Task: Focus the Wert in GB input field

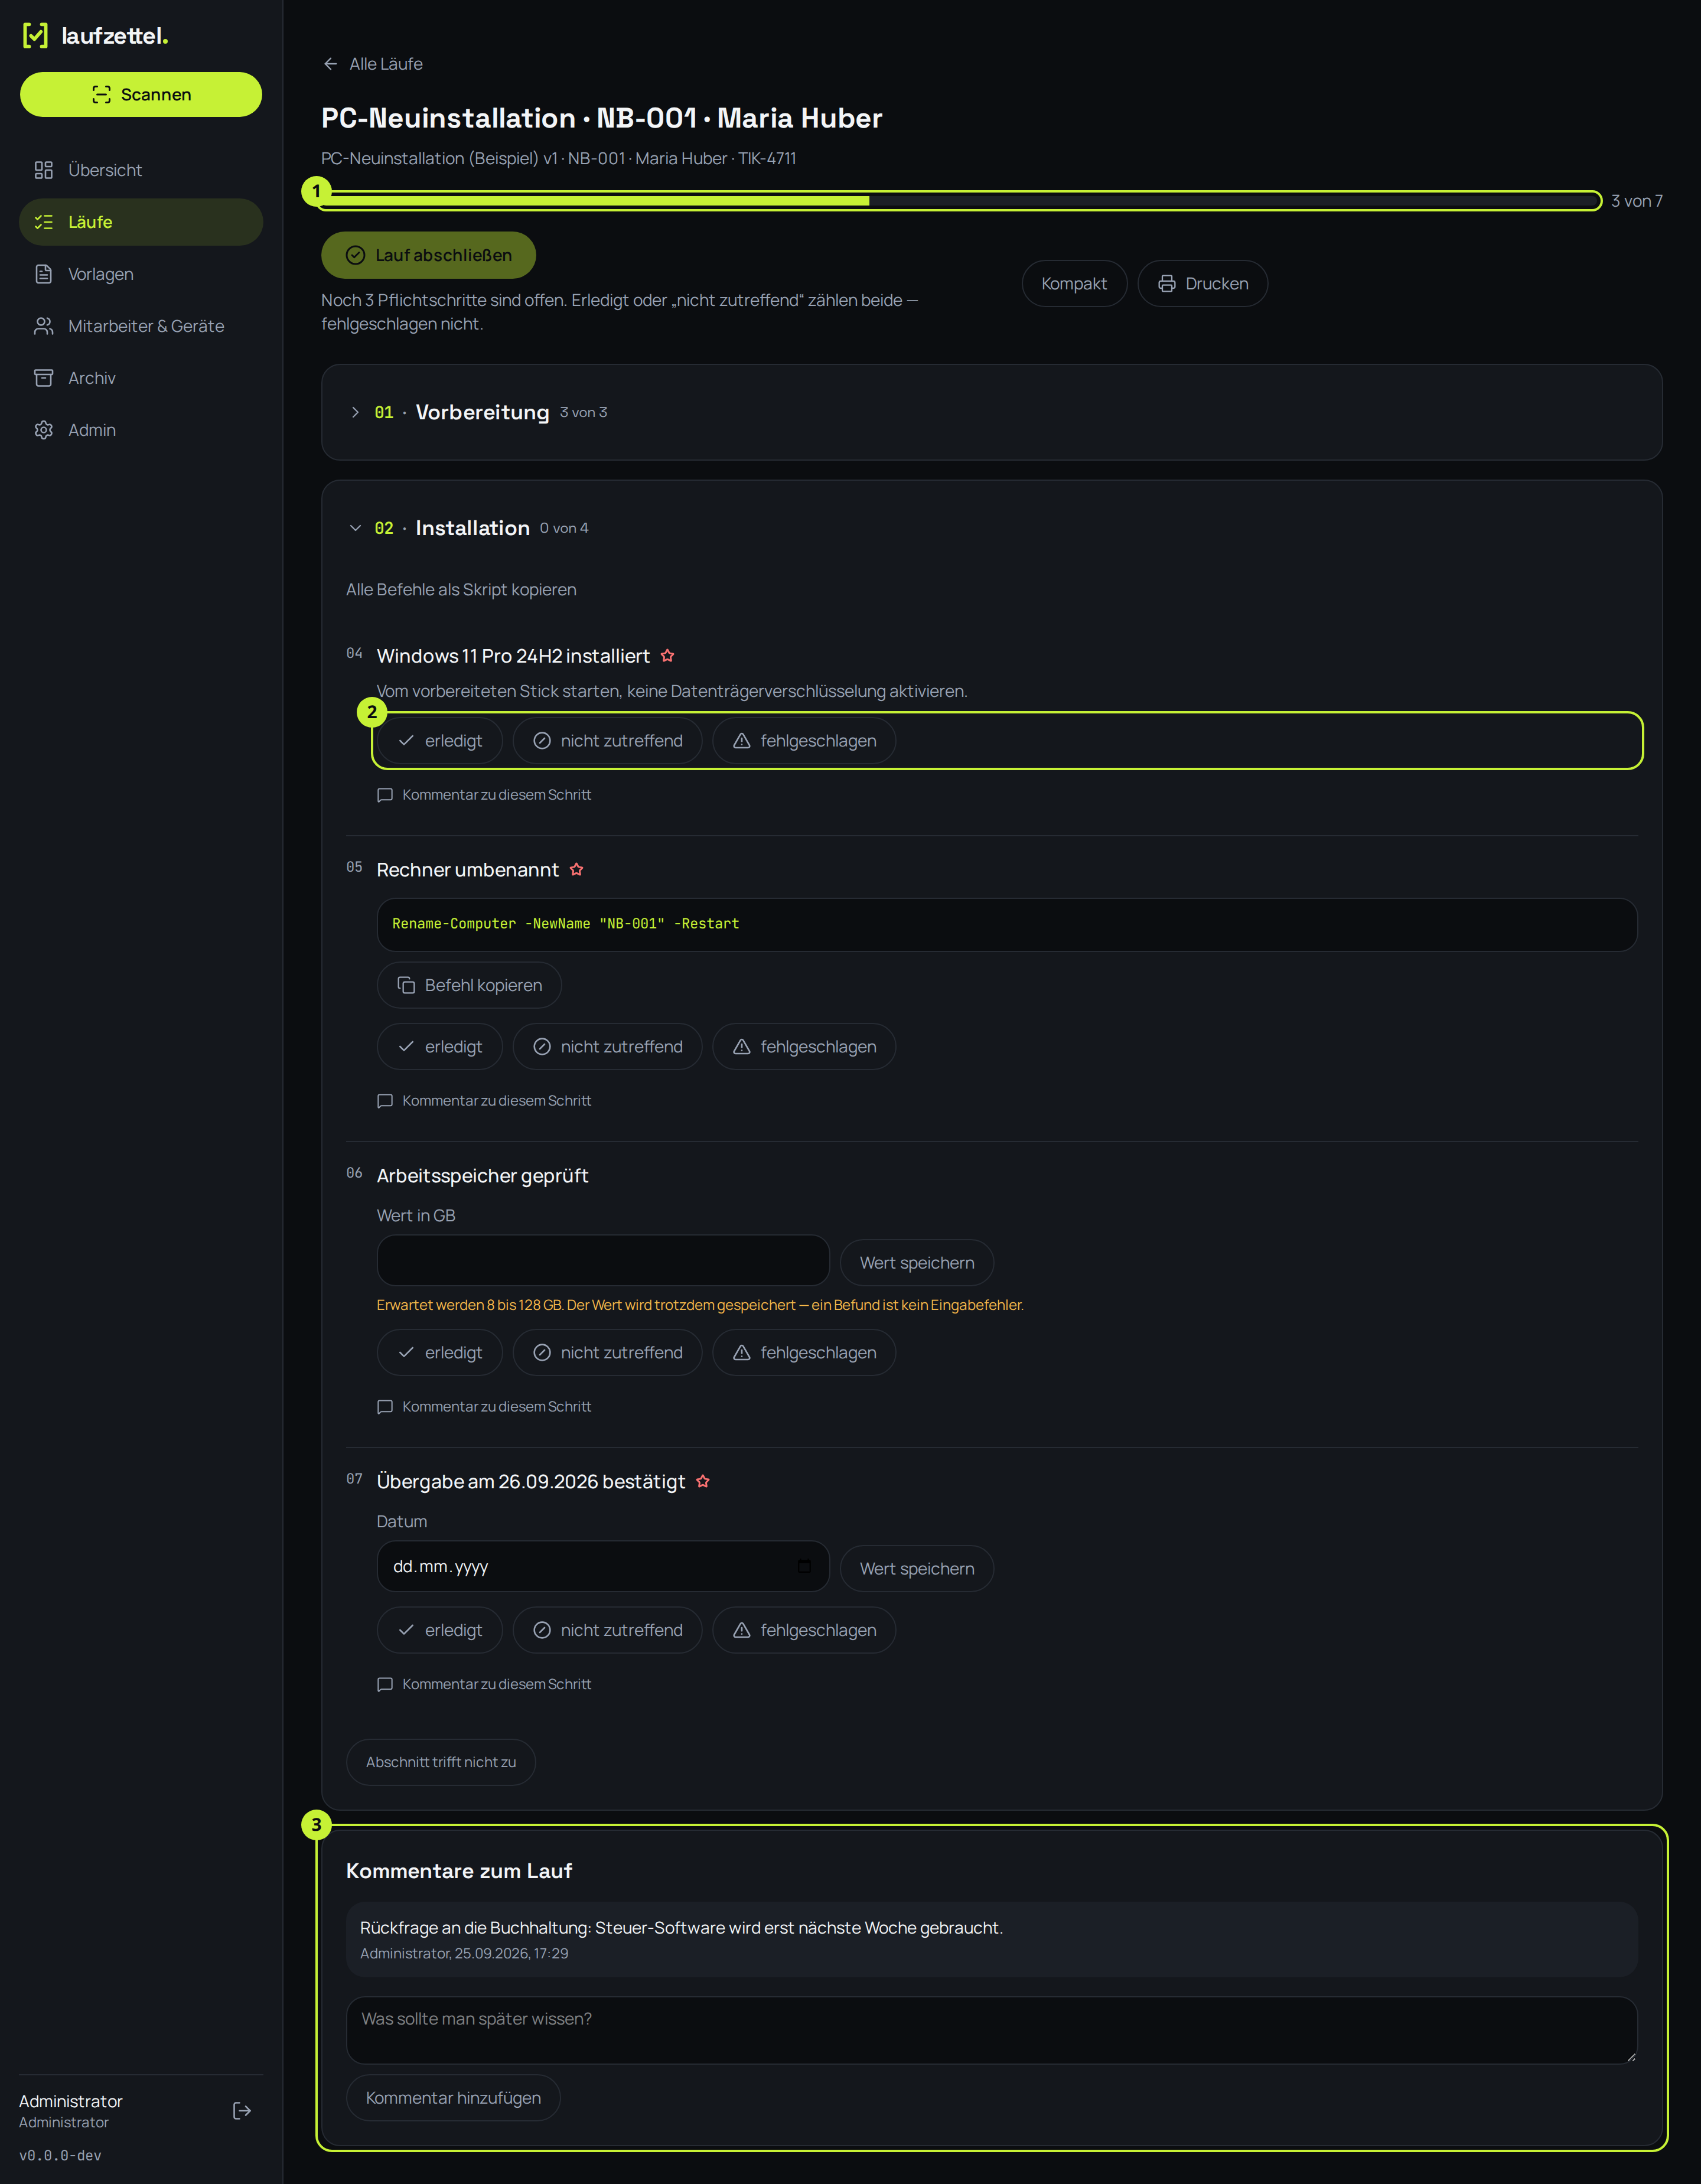Action: [603, 1260]
